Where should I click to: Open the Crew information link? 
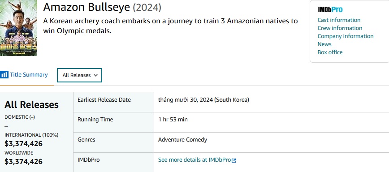click(340, 28)
